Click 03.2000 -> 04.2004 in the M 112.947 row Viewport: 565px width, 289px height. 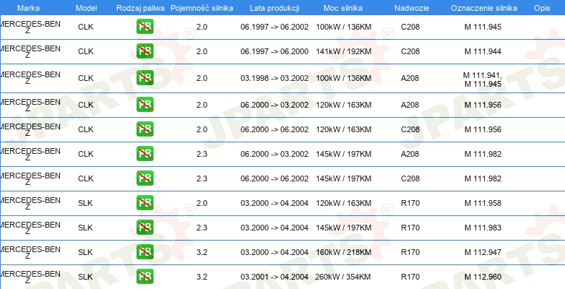pos(275,252)
